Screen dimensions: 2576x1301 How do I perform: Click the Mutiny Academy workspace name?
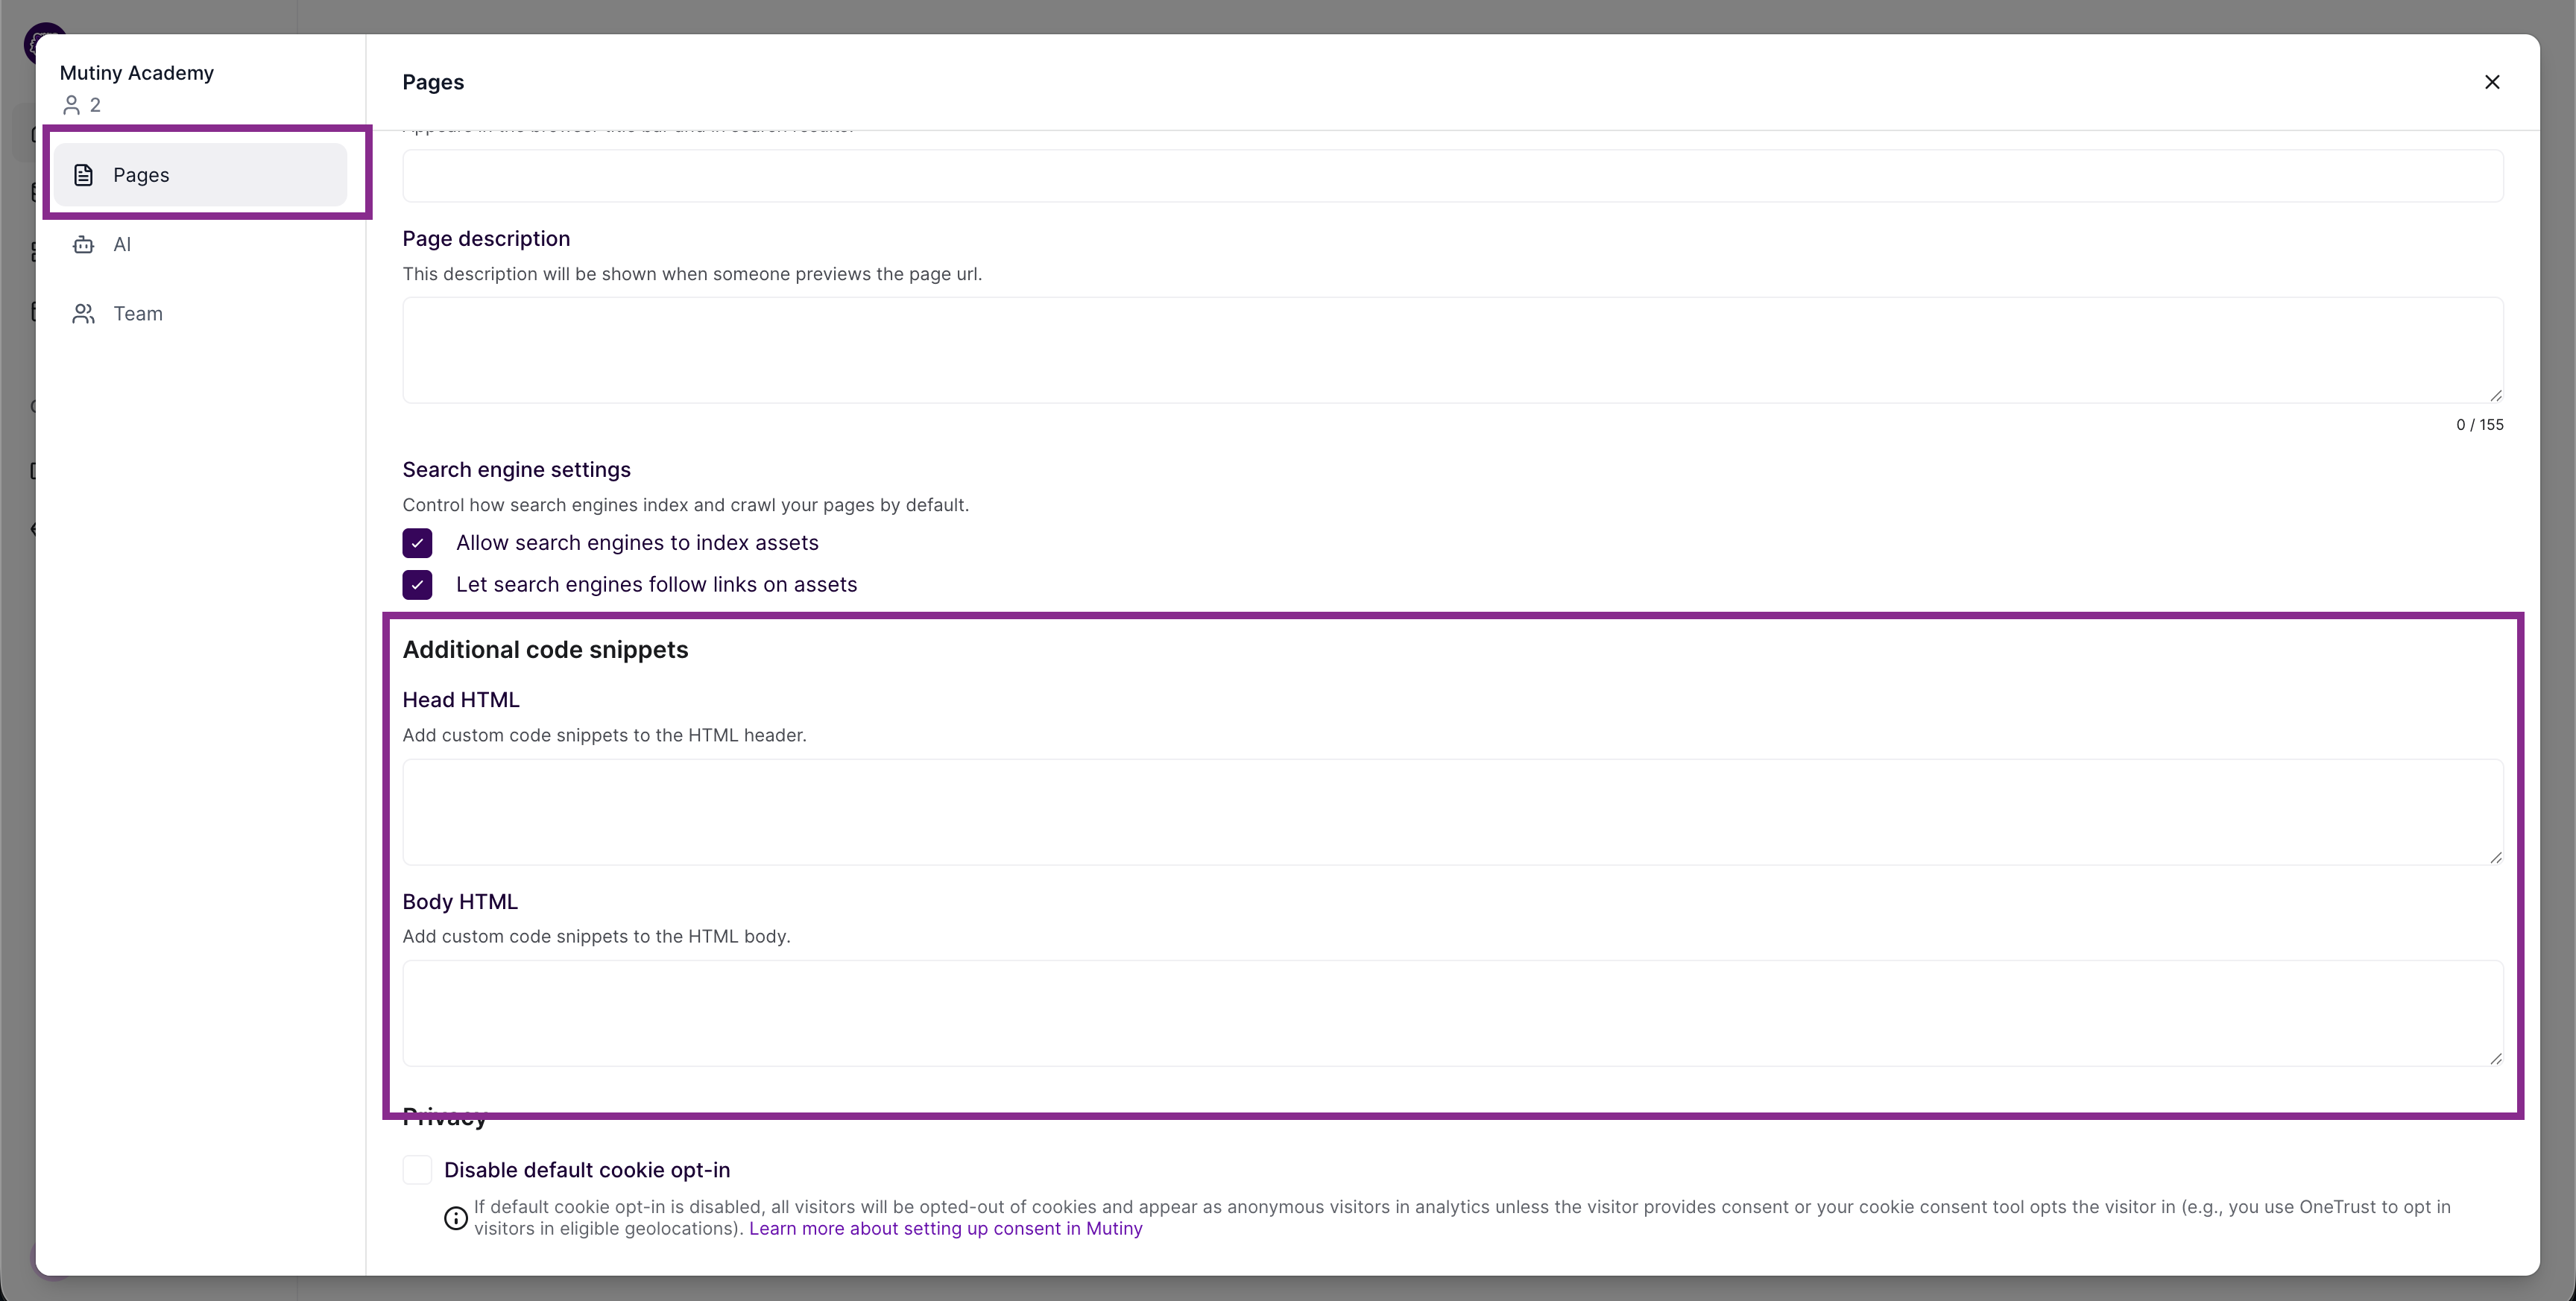tap(136, 72)
